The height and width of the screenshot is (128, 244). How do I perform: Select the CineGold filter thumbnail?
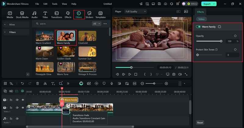tap(87, 36)
